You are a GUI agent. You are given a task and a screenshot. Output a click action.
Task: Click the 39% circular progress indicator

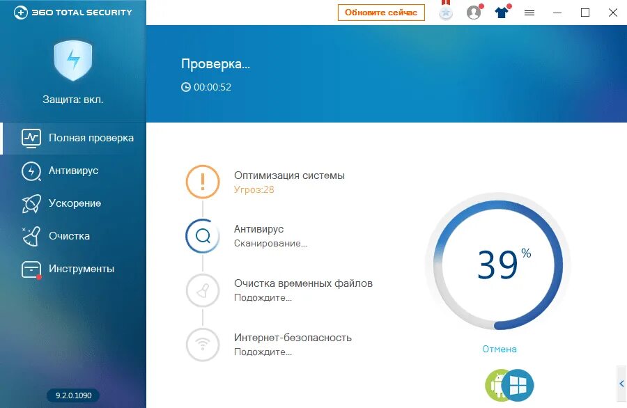pyautogui.click(x=498, y=265)
